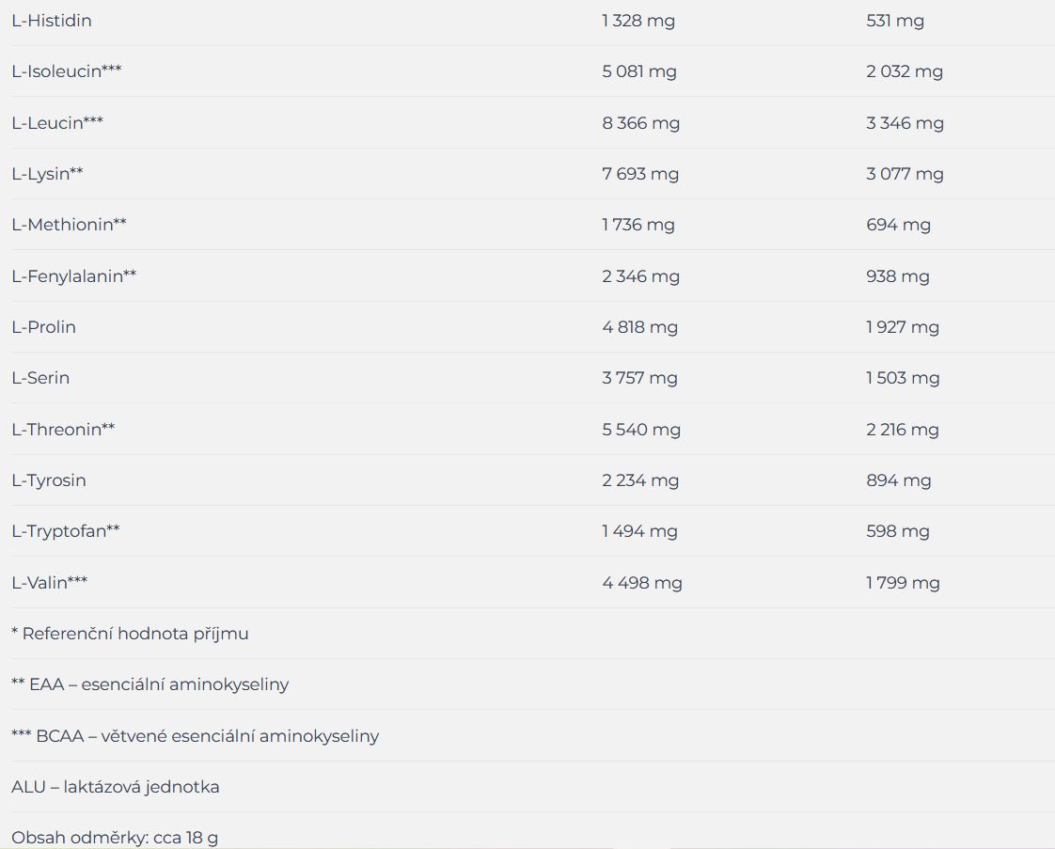Click the L-Histidin row label

click(52, 21)
